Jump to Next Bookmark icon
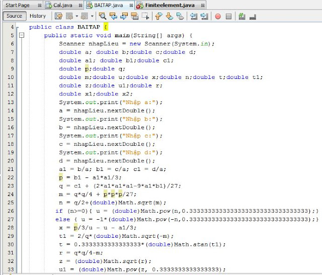Image resolution: width=322 pixels, height=275 pixels. (170, 16)
